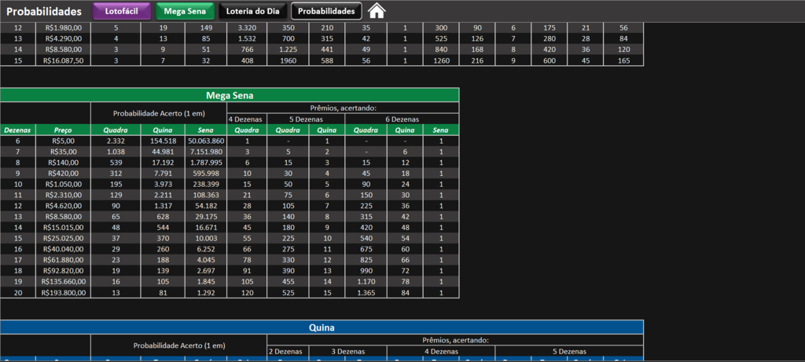Select price cell R$1.980,00 in top table

64,28
